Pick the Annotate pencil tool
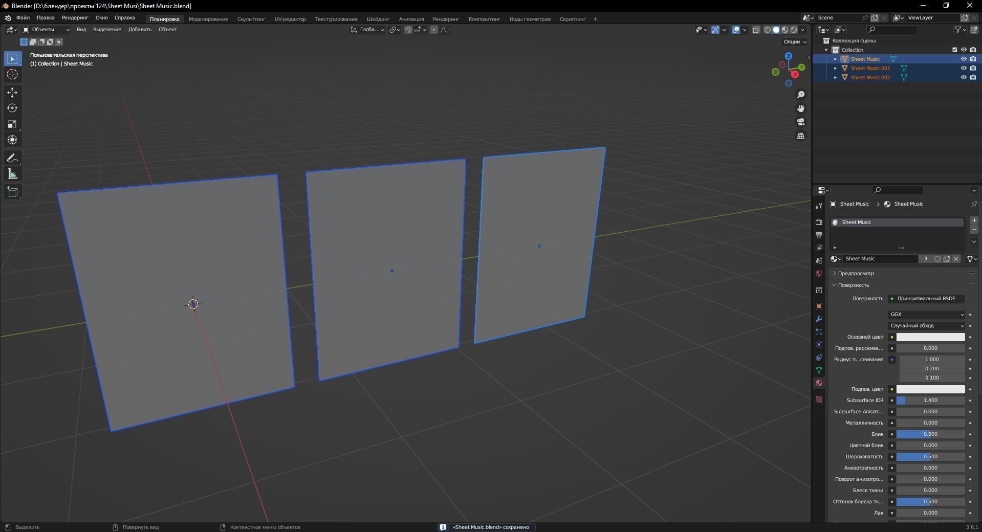The height and width of the screenshot is (532, 982). (12, 159)
